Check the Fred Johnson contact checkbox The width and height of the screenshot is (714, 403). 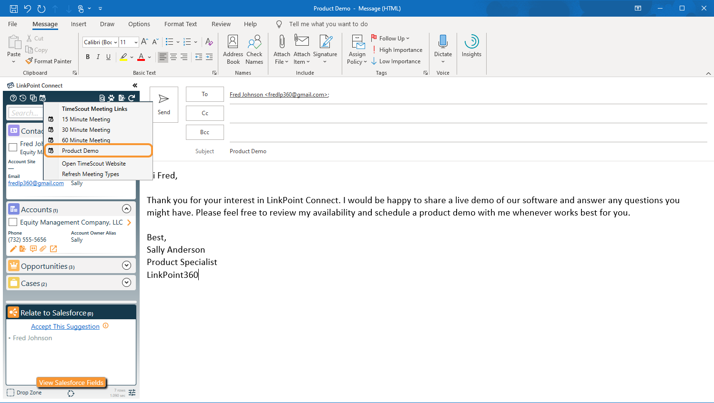(x=13, y=147)
